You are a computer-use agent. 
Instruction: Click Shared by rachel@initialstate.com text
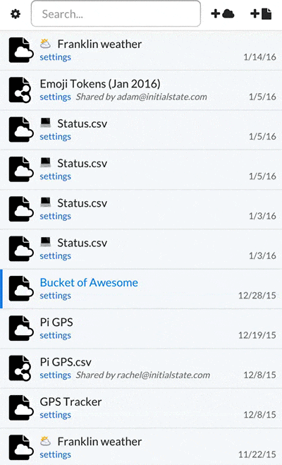click(143, 375)
